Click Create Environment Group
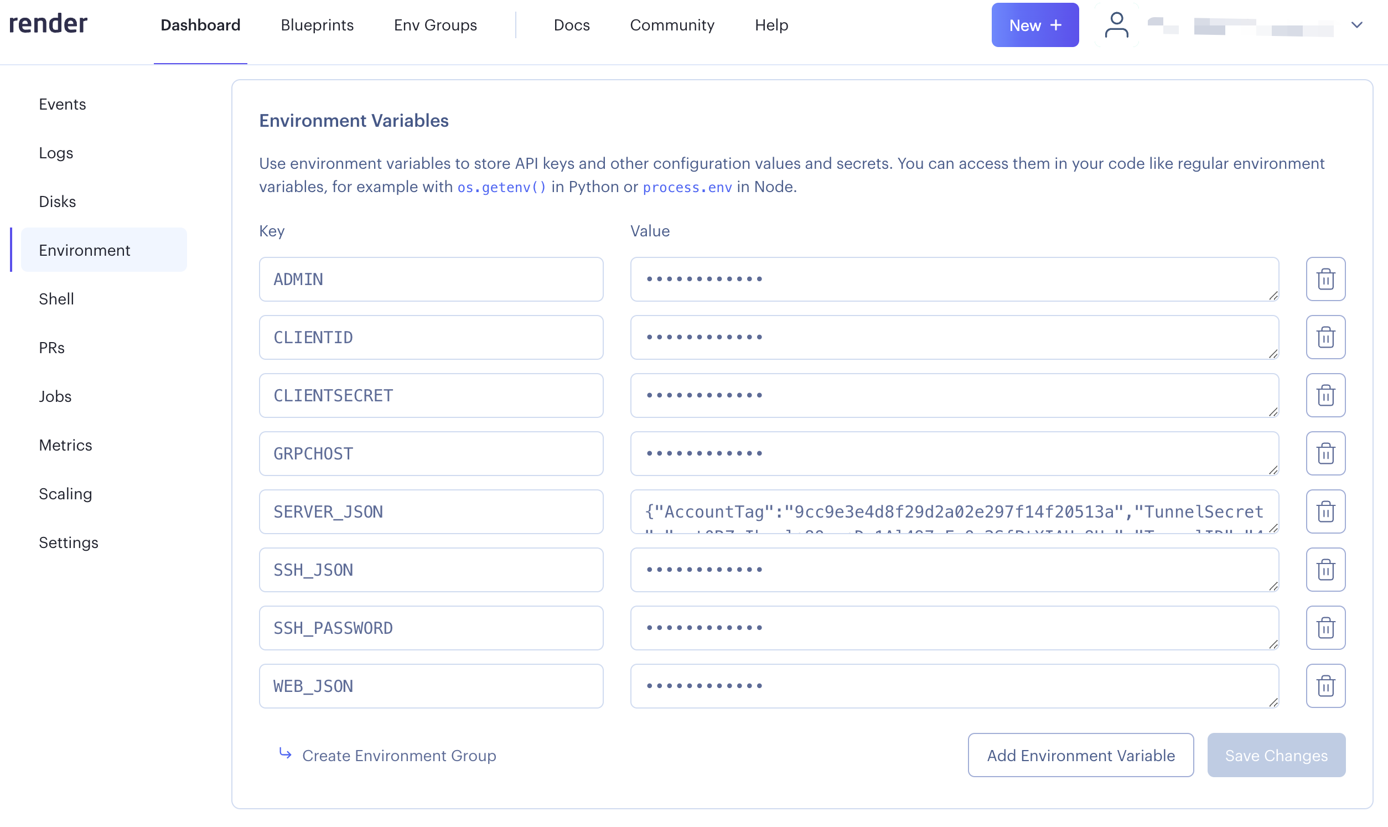 (399, 756)
